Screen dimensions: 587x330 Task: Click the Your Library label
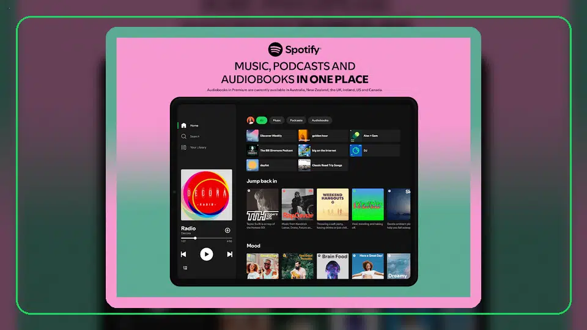(x=198, y=147)
